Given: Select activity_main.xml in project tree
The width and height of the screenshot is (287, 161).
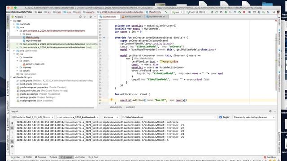Looking at the screenshot, I should 35,64.
